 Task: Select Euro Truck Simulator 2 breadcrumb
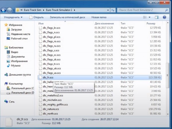click(x=59, y=10)
